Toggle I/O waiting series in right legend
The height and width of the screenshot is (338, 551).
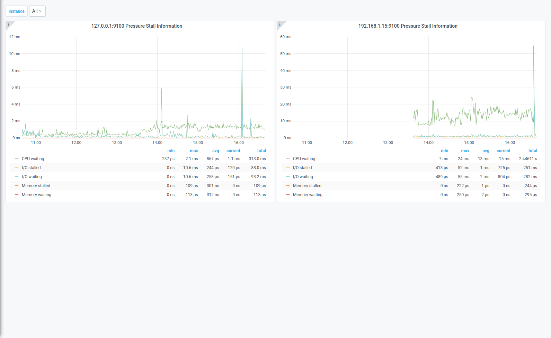pyautogui.click(x=303, y=177)
